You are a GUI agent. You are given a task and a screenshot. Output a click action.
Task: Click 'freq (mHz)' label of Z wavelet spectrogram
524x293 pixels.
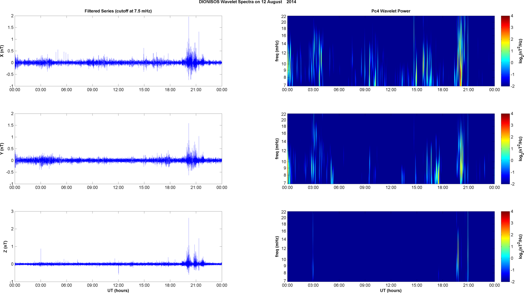tap(277, 246)
